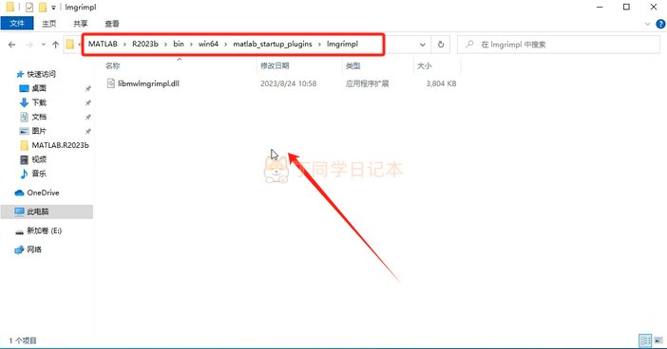The width and height of the screenshot is (667, 349).
Task: Click the pin icon next to 文档
Action: 87,118
